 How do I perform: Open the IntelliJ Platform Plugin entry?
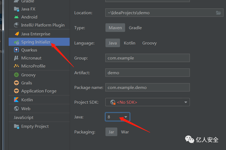point(43,25)
